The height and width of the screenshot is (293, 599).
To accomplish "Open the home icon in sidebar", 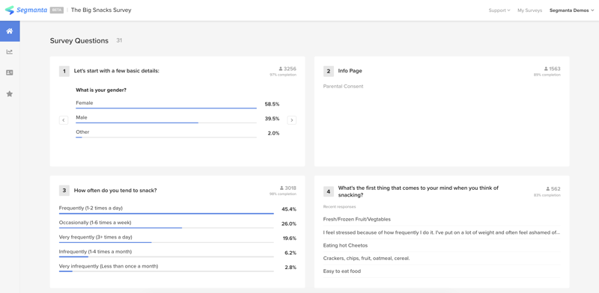I will coord(10,31).
